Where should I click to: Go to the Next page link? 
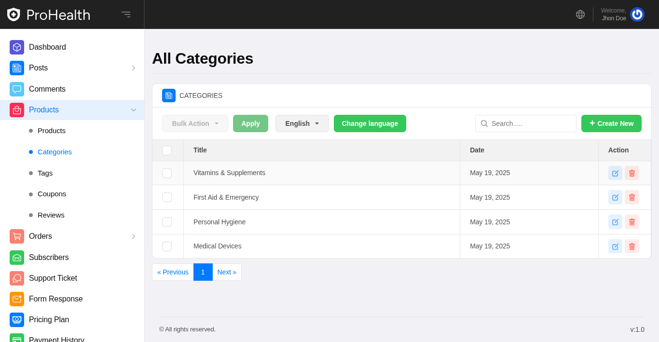[x=227, y=272]
